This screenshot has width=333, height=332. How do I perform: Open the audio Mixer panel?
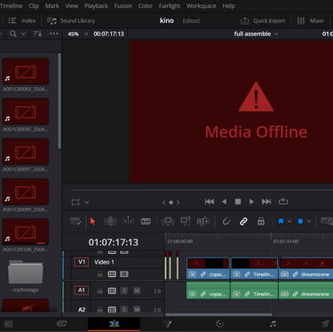click(x=311, y=20)
